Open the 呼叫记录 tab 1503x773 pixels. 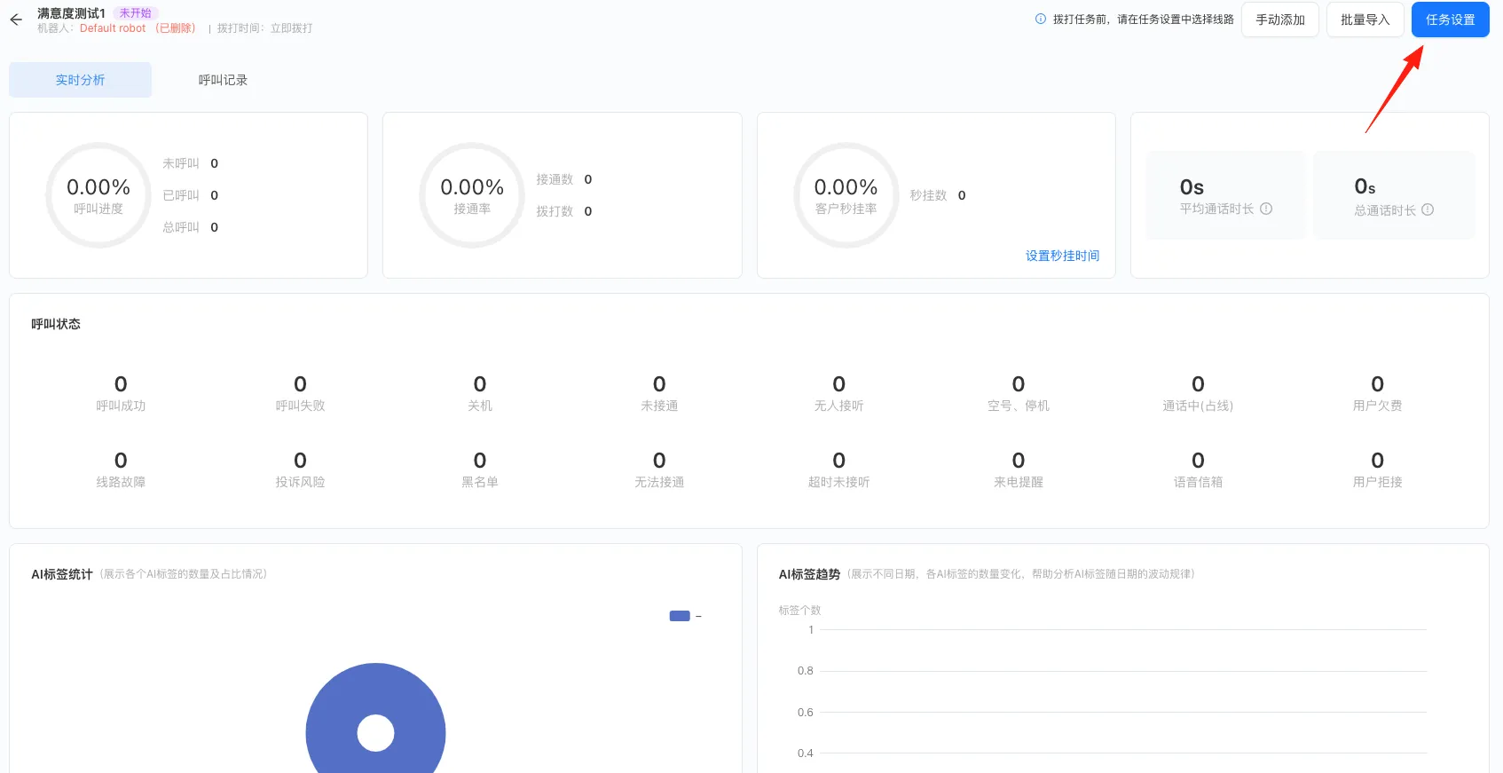point(223,80)
